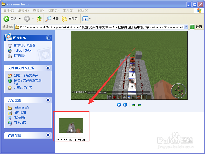
Task: Click the large Minecraft preview image
Action: point(129,66)
